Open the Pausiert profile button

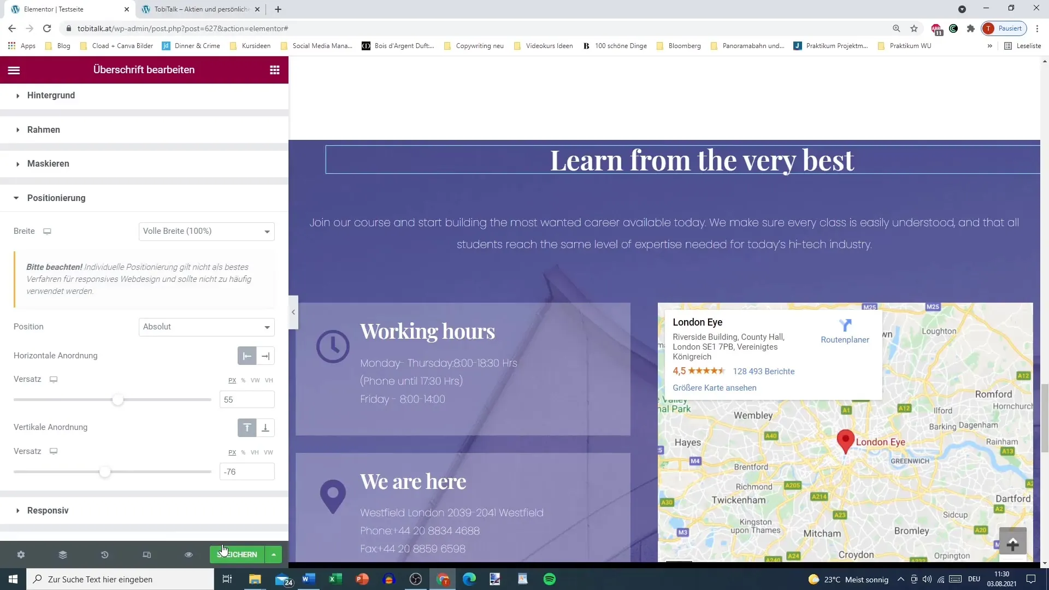pos(1004,28)
